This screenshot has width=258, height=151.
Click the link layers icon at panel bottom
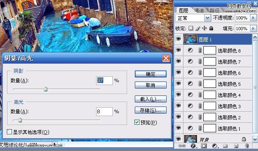point(182,145)
